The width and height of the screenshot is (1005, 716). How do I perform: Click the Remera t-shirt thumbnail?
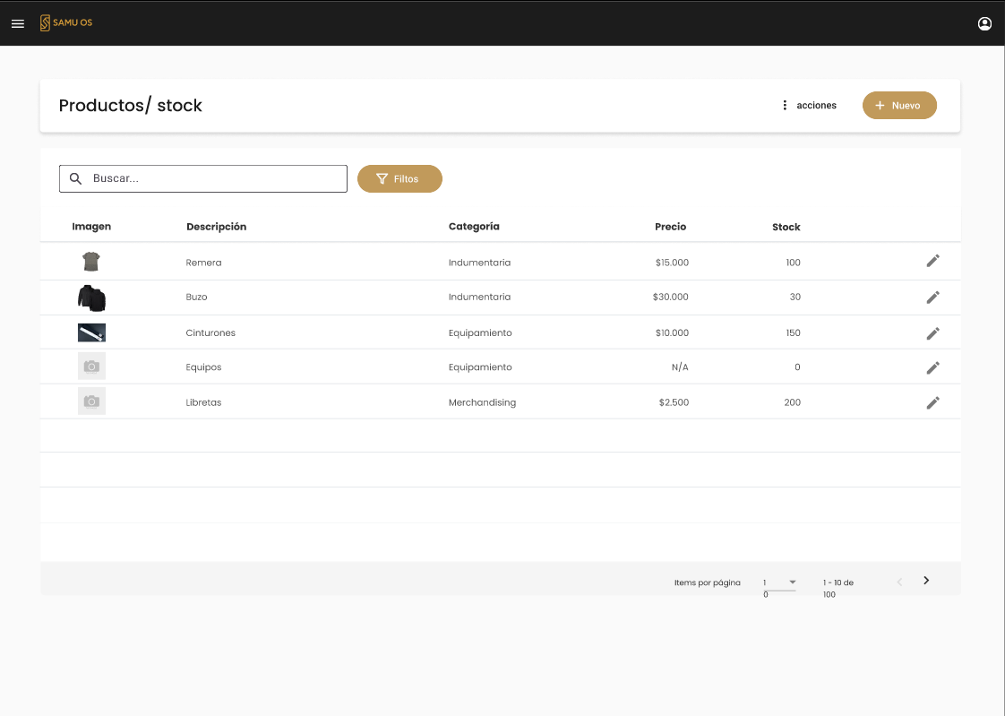[91, 262]
